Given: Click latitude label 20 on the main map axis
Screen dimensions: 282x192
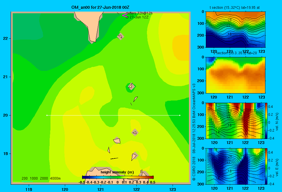Looking at the screenshot, I should [6, 115].
